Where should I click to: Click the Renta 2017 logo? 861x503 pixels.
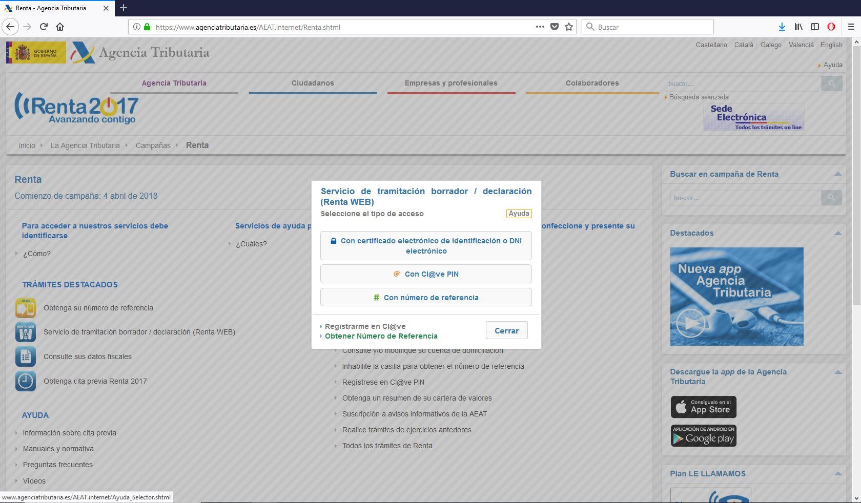point(77,109)
